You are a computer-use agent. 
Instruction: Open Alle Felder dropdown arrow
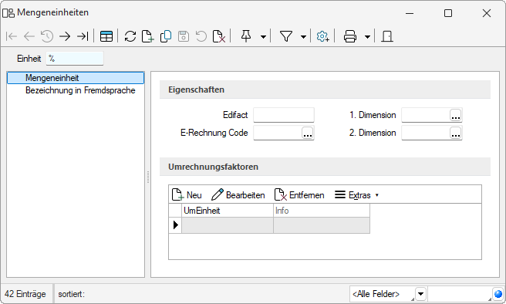420,294
